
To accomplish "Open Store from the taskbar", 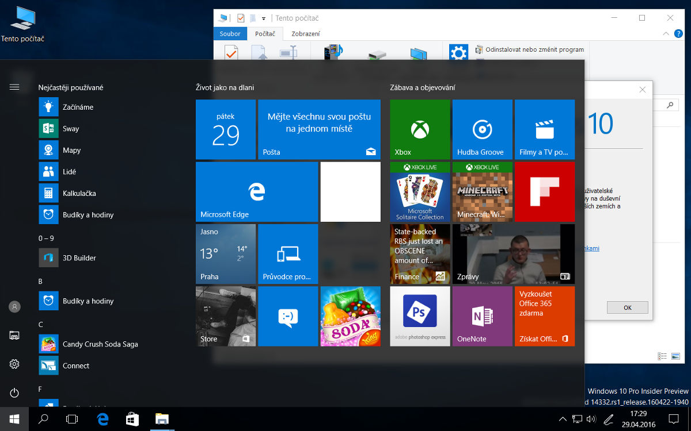I will [132, 419].
